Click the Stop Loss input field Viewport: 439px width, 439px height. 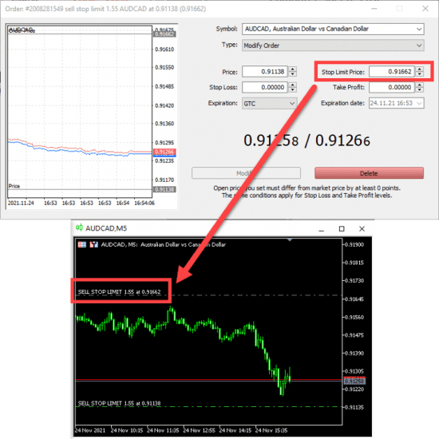[x=265, y=87]
